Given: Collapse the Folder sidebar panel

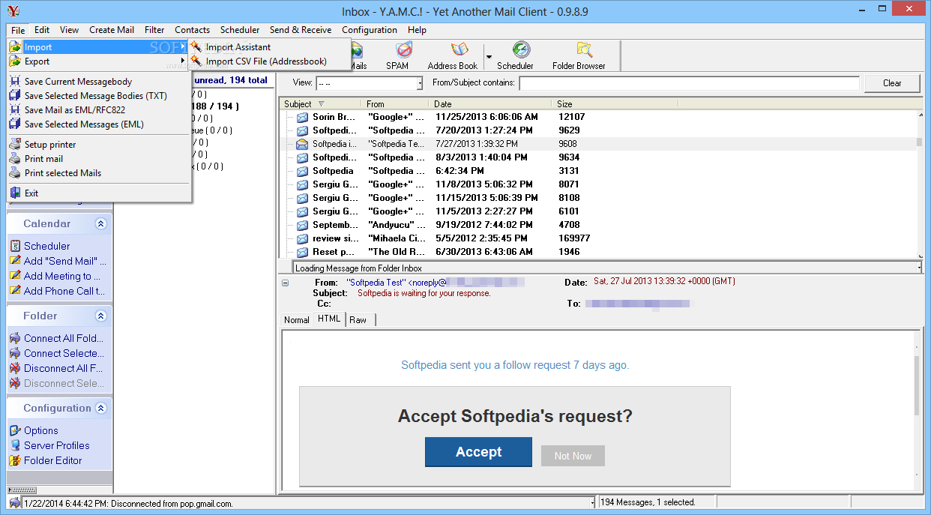Looking at the screenshot, I should 100,316.
